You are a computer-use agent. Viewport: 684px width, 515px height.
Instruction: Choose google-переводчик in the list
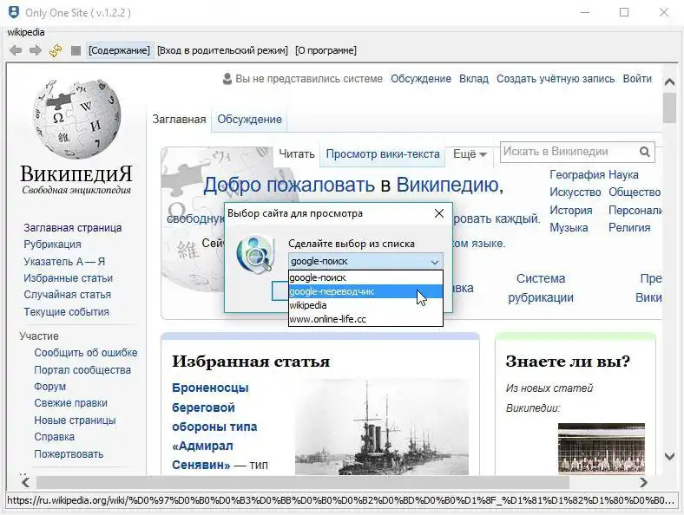pos(365,291)
